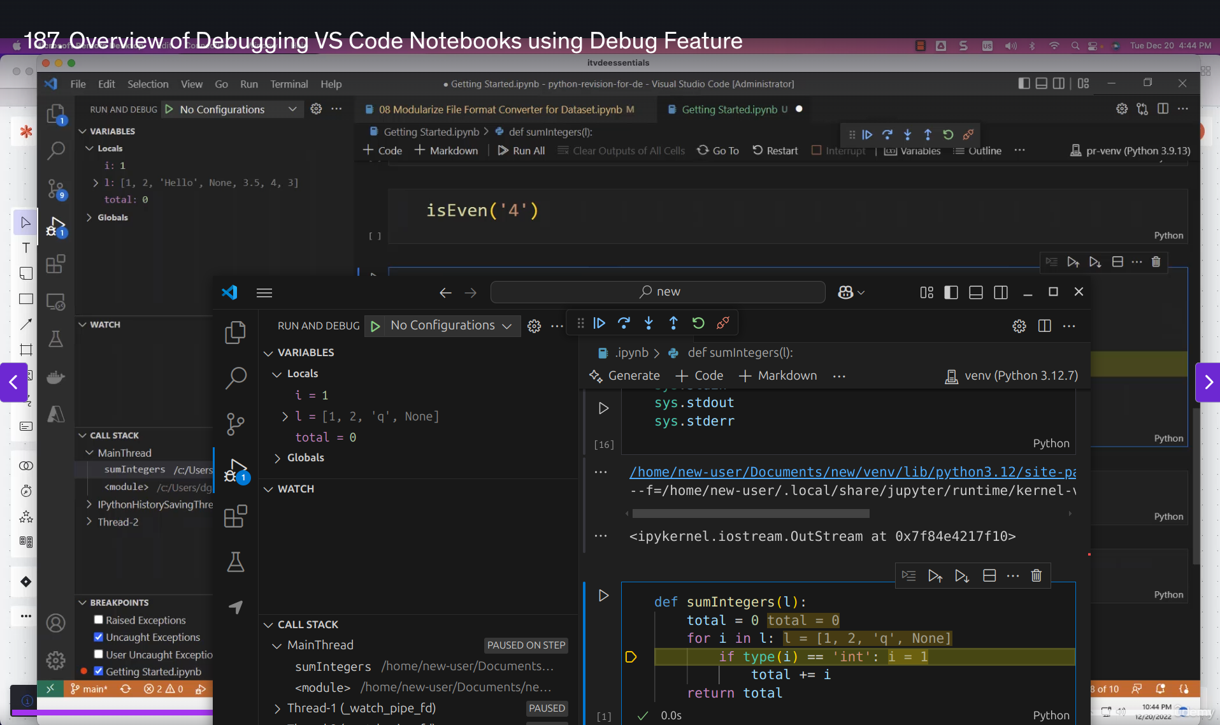Click Disconnect in background window debug toolbar
This screenshot has height=725, width=1220.
click(968, 134)
